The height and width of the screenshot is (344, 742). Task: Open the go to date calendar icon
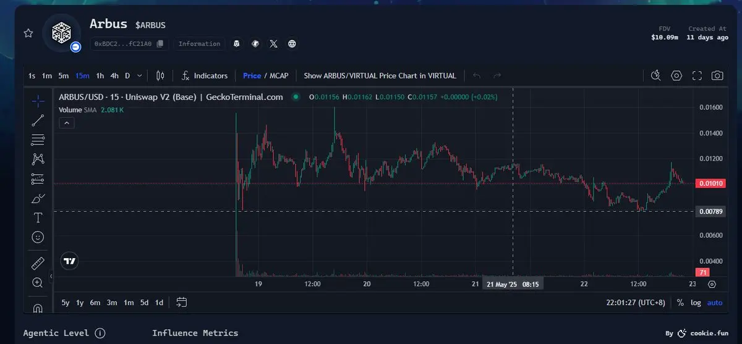pos(182,303)
